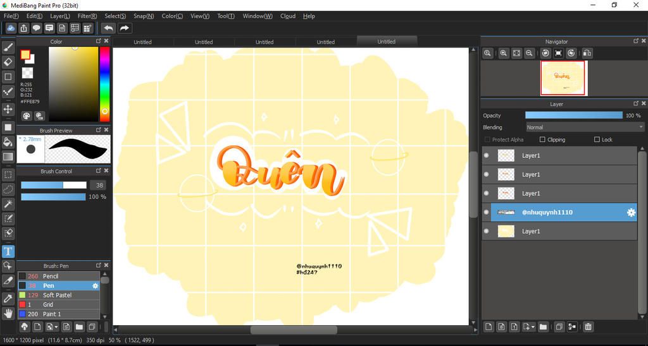Click the layer folder icon in Layer panel
Image resolution: width=648 pixels, height=346 pixels.
click(x=543, y=327)
